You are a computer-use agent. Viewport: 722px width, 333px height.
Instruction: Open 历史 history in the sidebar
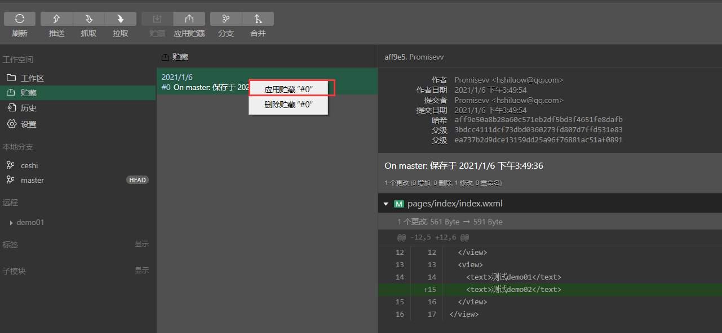tap(78, 108)
